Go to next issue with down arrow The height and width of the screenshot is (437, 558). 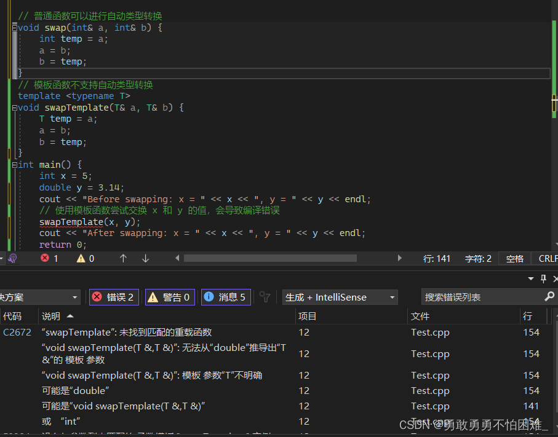pos(145,258)
